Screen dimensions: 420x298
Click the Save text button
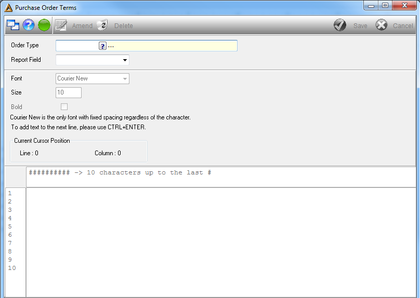click(360, 25)
